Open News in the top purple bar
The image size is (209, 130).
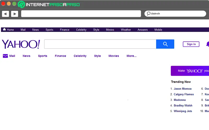point(36,30)
